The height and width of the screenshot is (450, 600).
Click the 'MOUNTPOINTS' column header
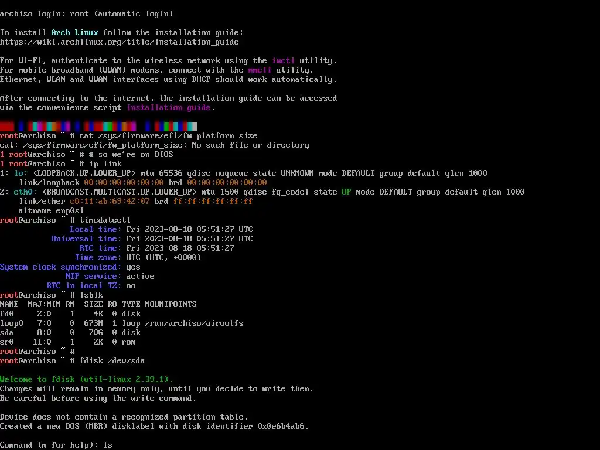pyautogui.click(x=171, y=305)
